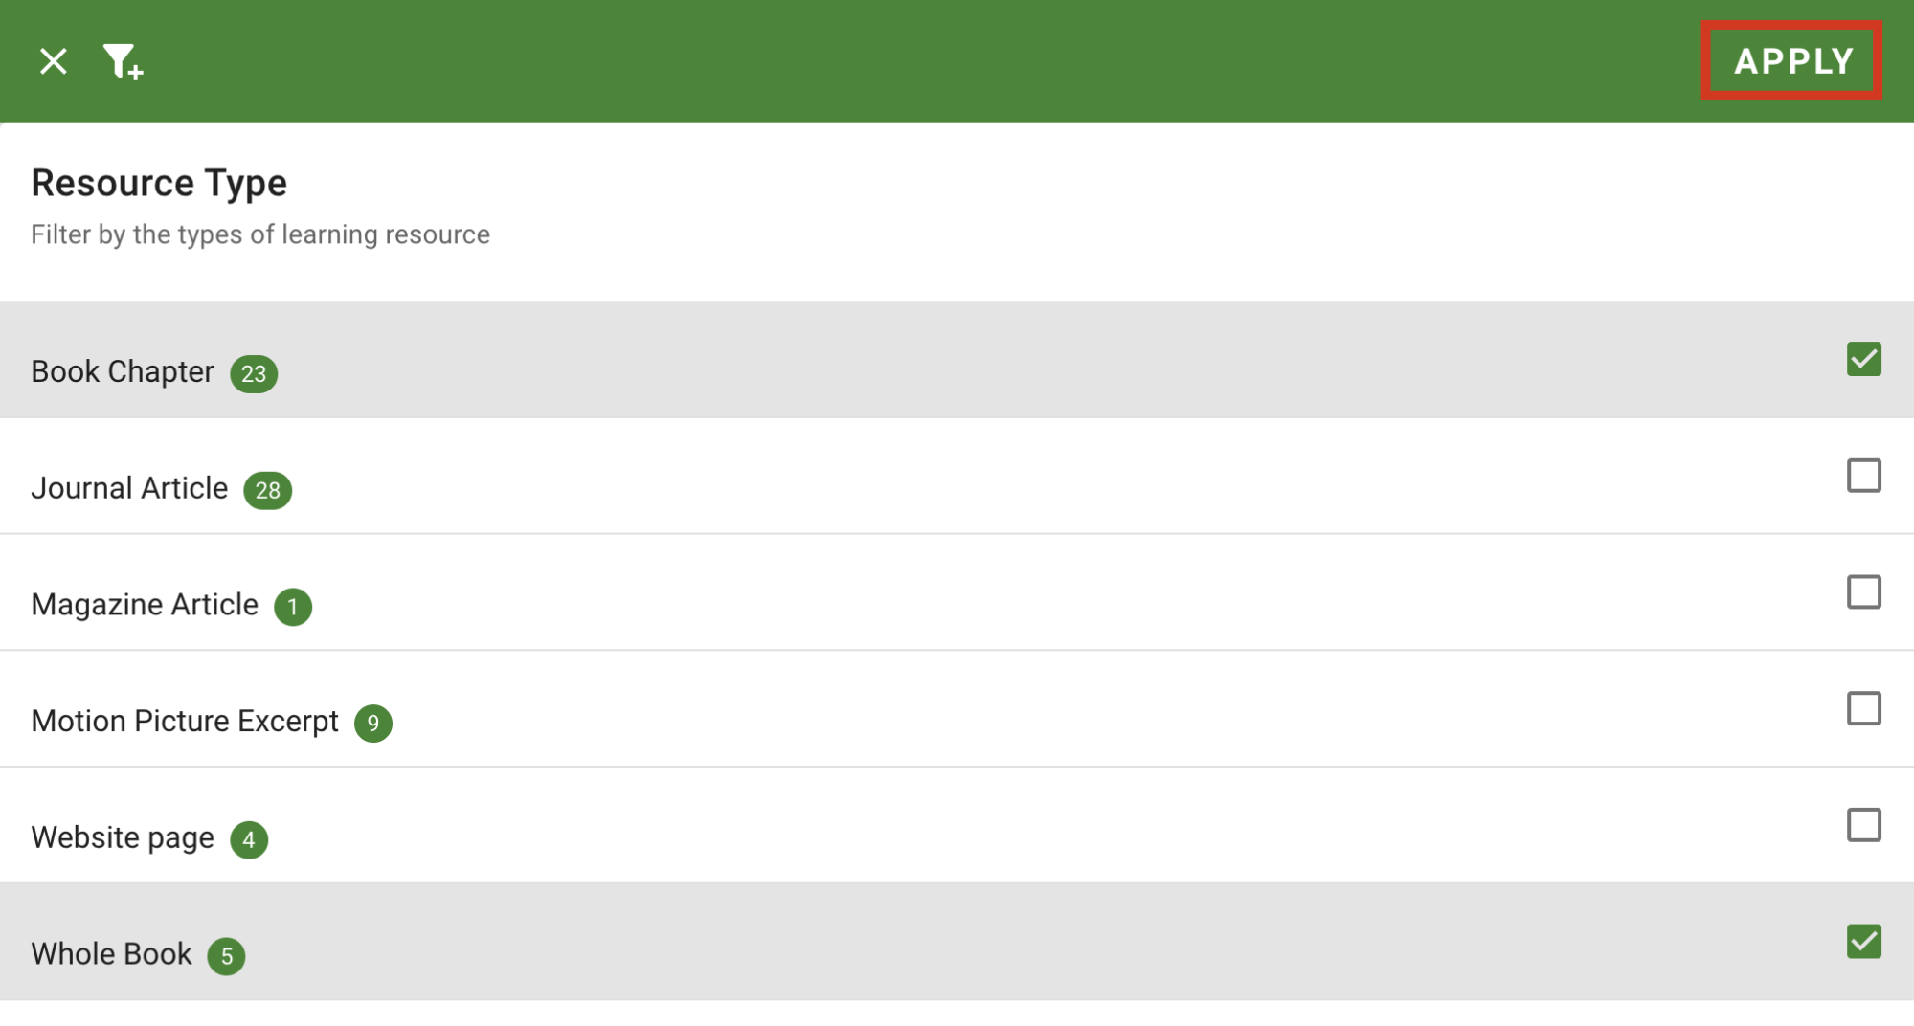Close the filter panel with X icon
The height and width of the screenshot is (1026, 1914).
point(54,61)
